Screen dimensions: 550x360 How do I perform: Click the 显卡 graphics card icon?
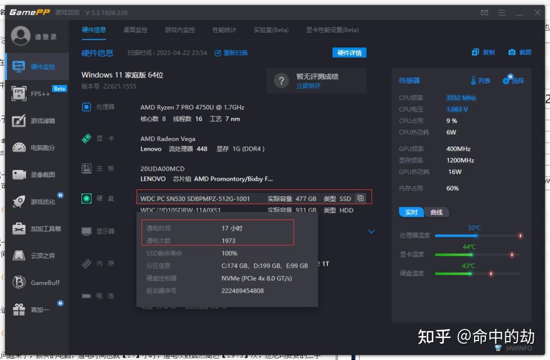point(86,138)
